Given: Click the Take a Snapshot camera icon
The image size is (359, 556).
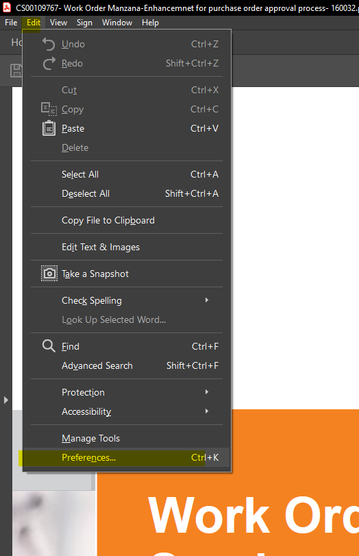Looking at the screenshot, I should (49, 274).
